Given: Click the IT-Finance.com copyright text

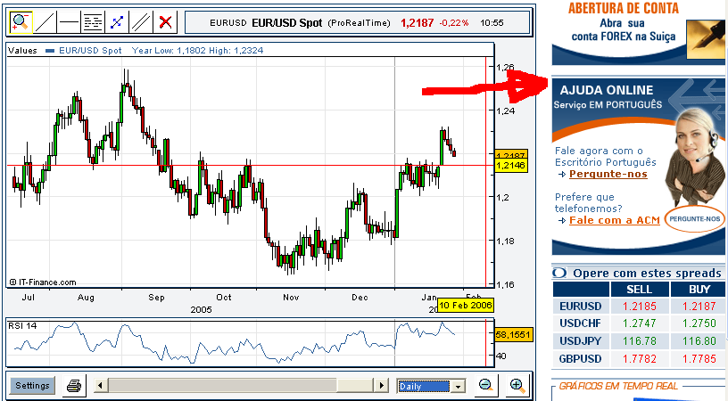Looking at the screenshot, I should point(42,282).
